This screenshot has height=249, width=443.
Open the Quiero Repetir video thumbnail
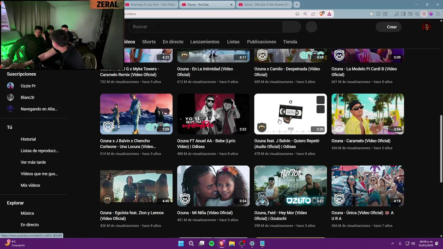point(290,114)
